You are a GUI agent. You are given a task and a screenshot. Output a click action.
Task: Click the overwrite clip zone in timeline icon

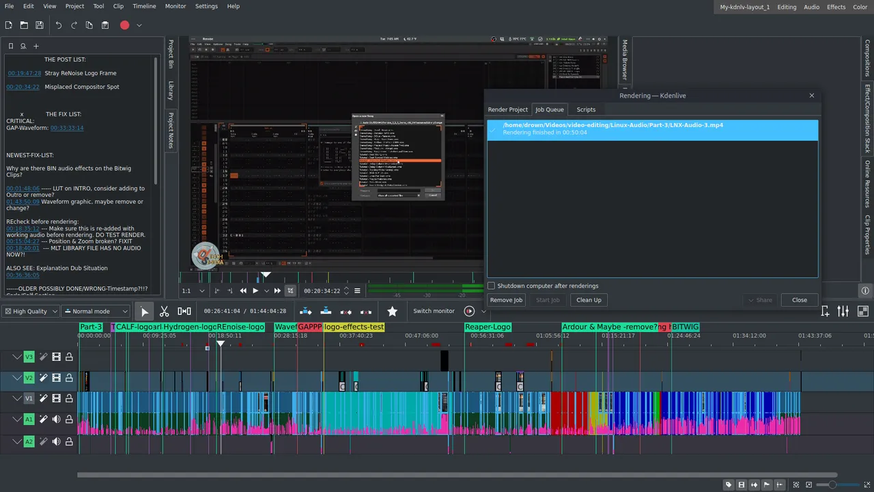[326, 311]
